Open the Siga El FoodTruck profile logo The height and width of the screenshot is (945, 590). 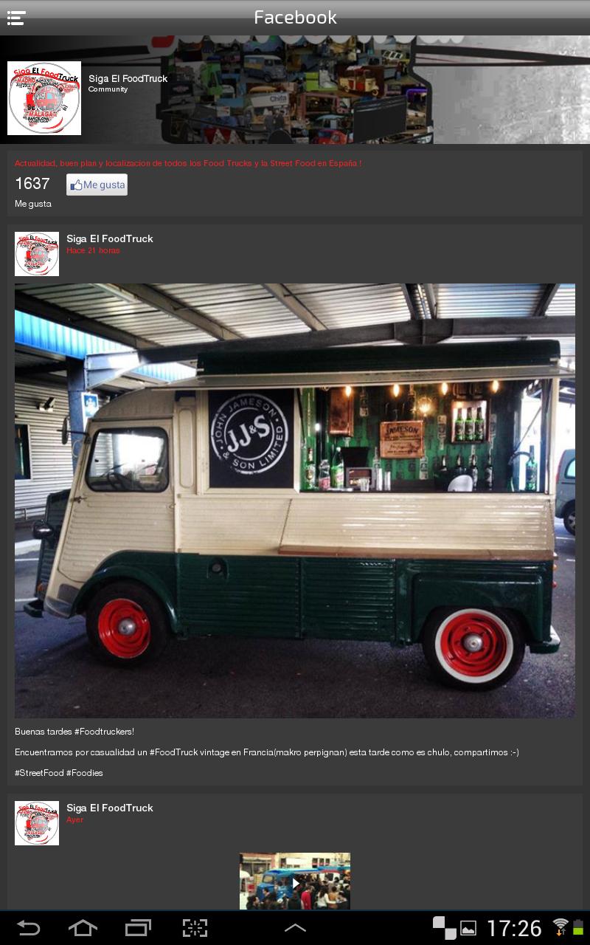coord(44,98)
